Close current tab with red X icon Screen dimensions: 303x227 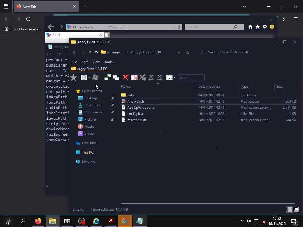[125, 77]
